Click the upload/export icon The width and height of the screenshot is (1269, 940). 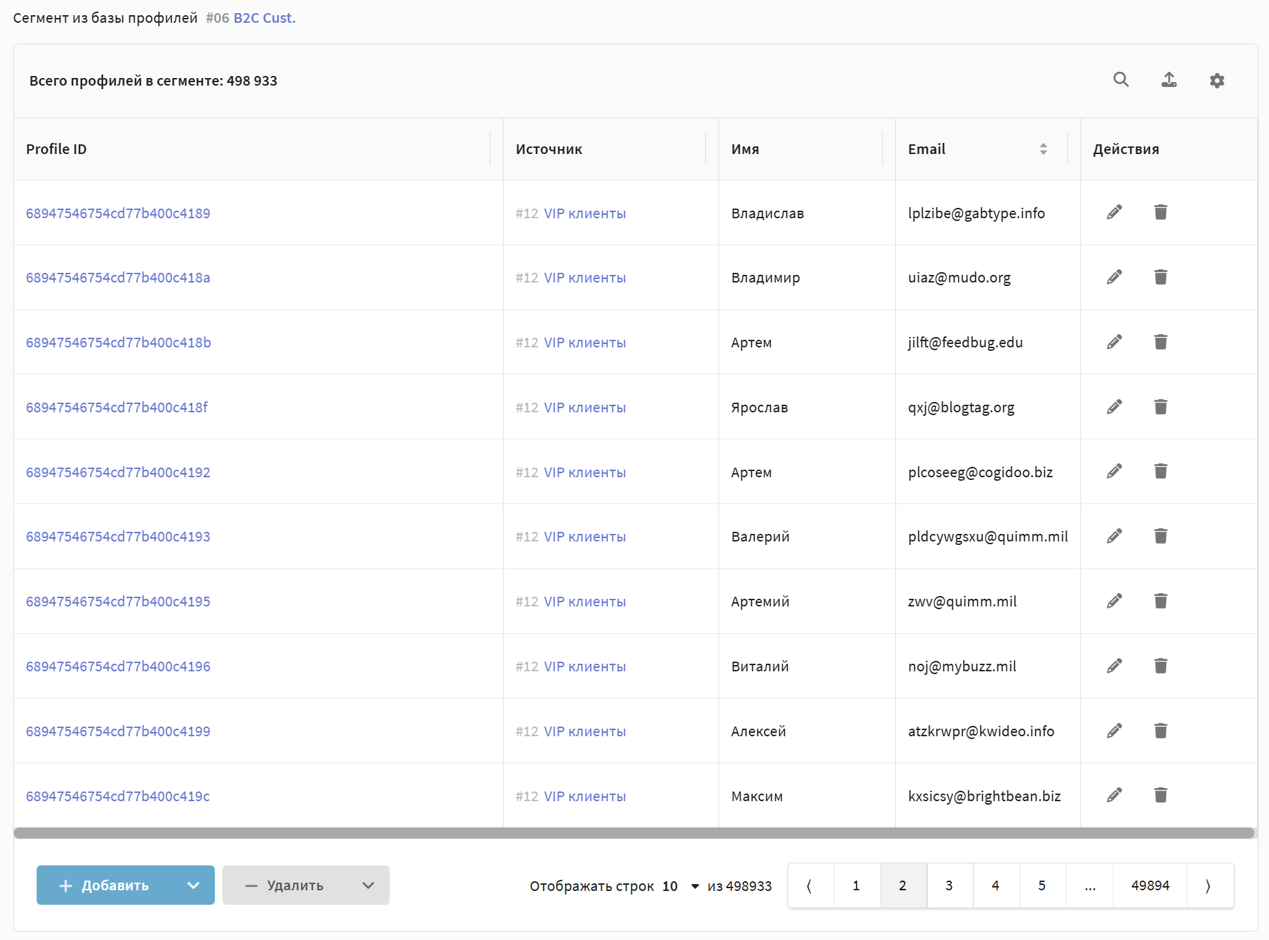coord(1169,80)
